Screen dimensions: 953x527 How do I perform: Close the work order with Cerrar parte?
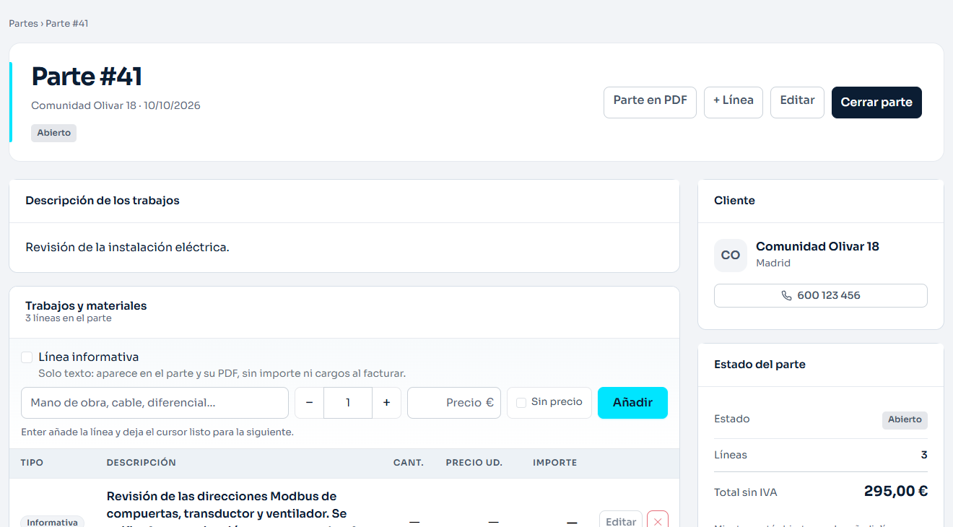876,103
